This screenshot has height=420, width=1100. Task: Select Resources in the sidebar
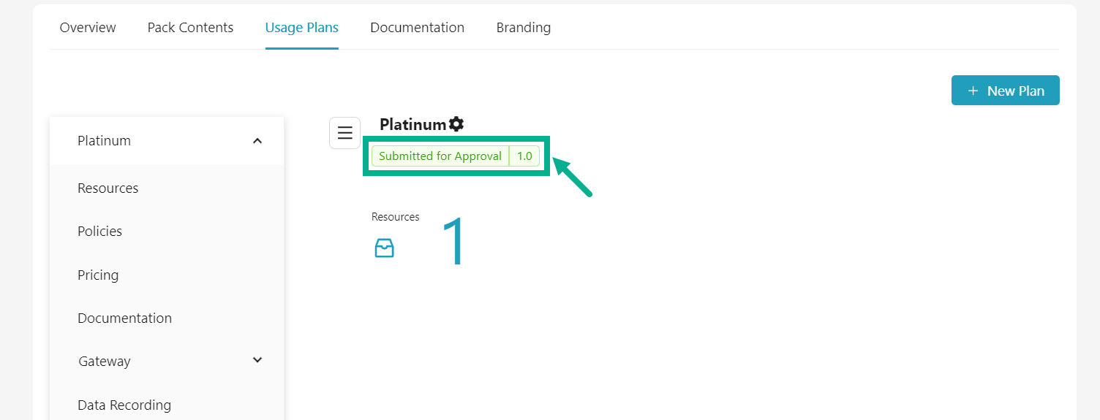108,188
